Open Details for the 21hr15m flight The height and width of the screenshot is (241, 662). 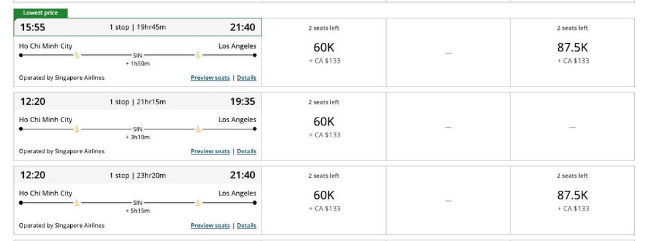246,151
